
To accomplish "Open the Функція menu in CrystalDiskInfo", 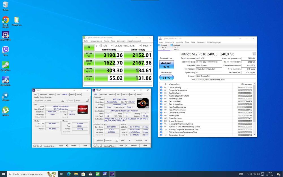I will [179, 42].
